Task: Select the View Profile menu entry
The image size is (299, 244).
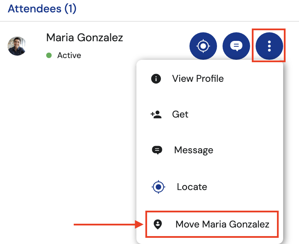Action: tap(198, 79)
